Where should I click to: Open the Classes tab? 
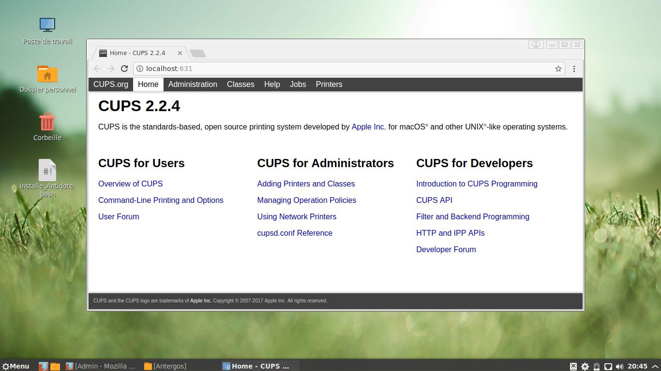click(x=240, y=84)
